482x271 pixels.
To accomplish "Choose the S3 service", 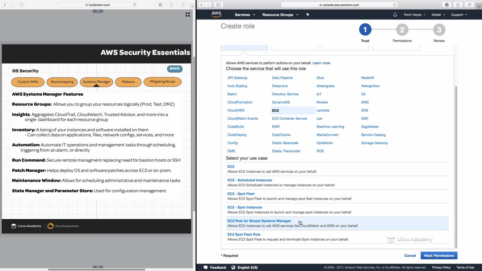I will click(x=363, y=94).
